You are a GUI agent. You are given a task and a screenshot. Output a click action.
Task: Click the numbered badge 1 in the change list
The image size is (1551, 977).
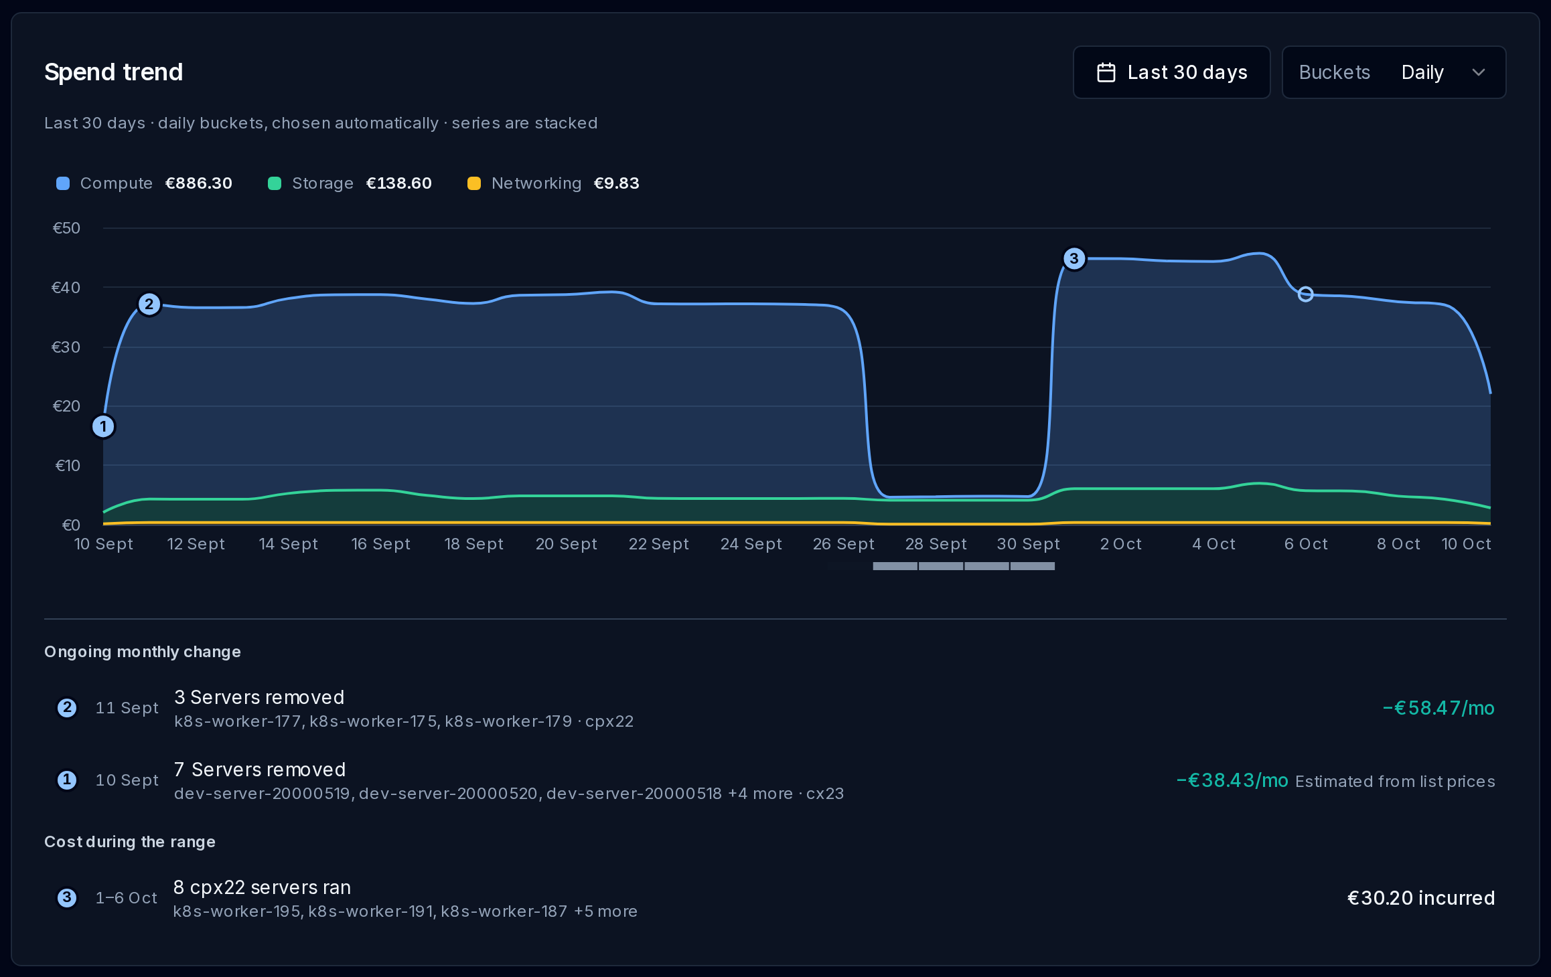tap(67, 780)
